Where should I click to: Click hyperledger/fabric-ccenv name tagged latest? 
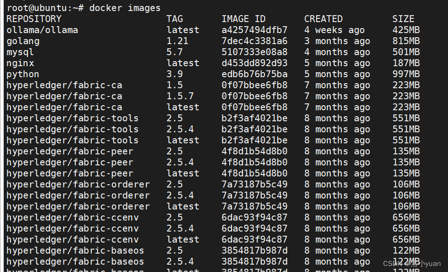(x=73, y=240)
